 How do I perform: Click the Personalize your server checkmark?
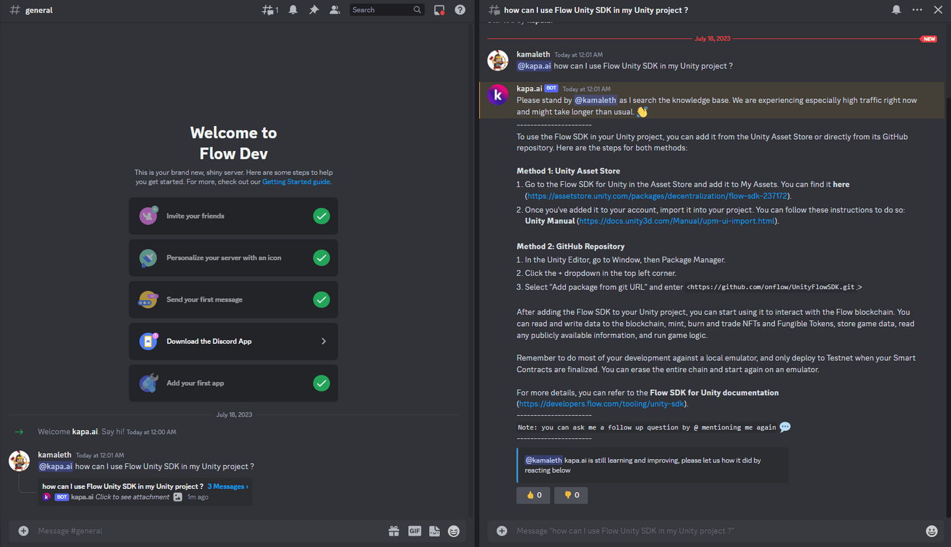coord(322,258)
